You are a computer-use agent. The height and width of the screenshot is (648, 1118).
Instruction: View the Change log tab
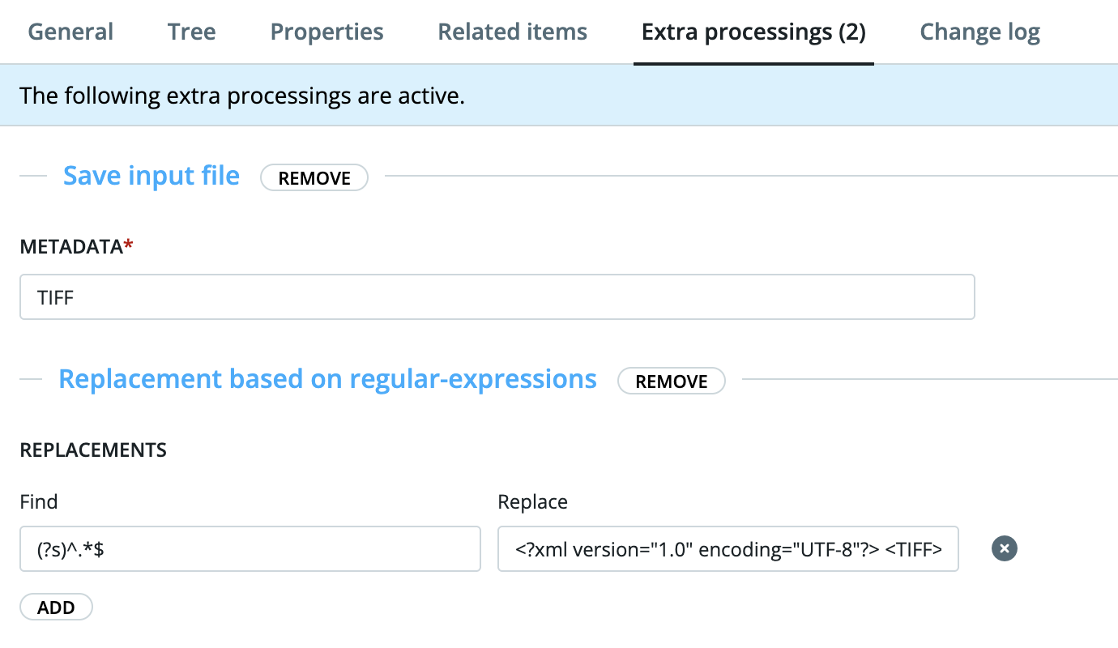(980, 32)
